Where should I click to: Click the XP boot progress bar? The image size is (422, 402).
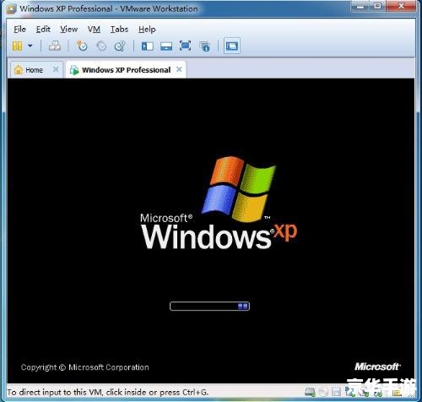[209, 306]
